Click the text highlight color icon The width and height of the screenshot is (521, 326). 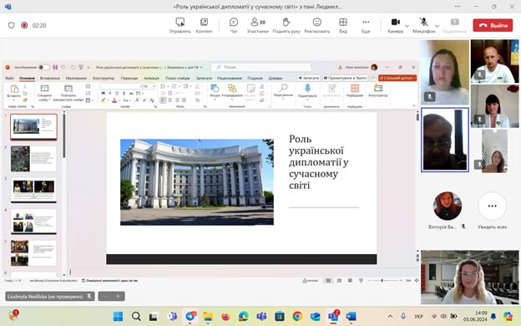click(x=104, y=100)
